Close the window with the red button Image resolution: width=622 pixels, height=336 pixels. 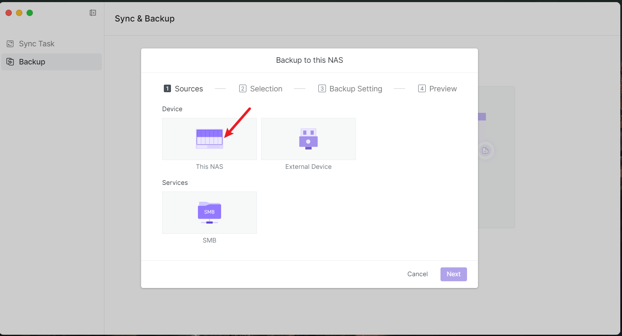point(8,13)
